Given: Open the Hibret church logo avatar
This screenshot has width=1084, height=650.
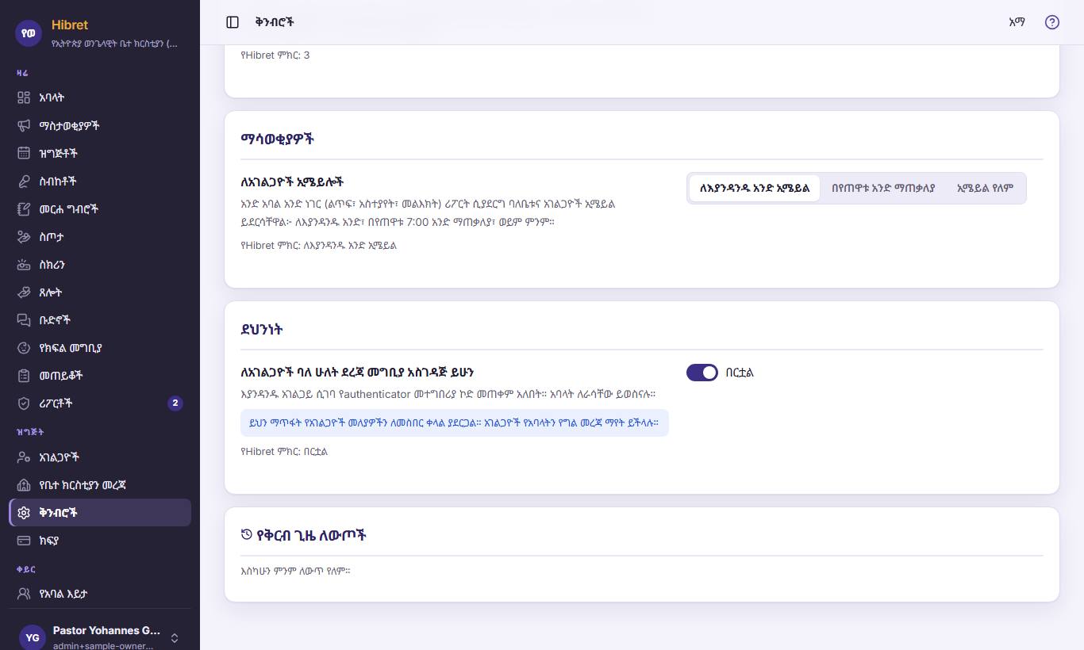Looking at the screenshot, I should click(x=29, y=32).
